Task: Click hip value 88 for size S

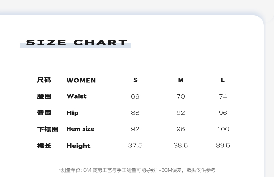Action: coord(135,113)
